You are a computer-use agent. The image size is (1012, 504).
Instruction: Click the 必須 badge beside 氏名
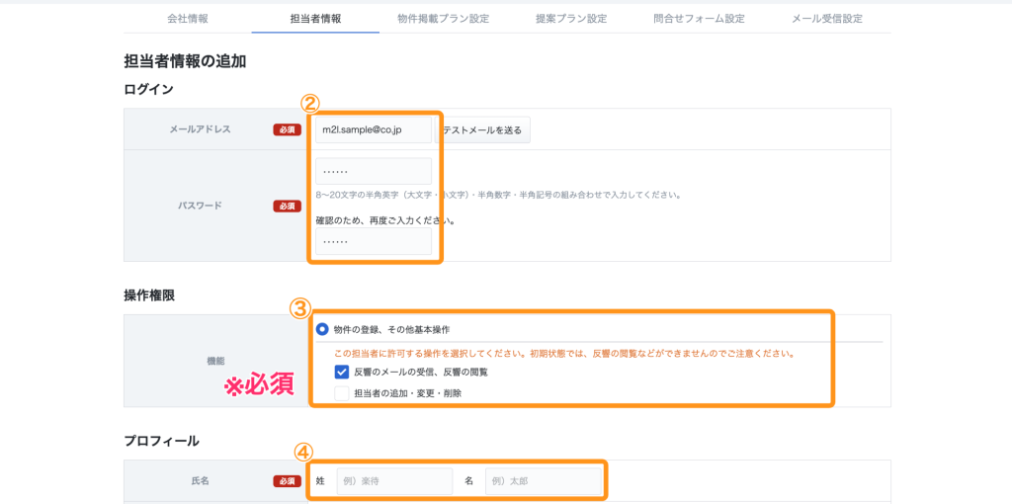(x=287, y=481)
